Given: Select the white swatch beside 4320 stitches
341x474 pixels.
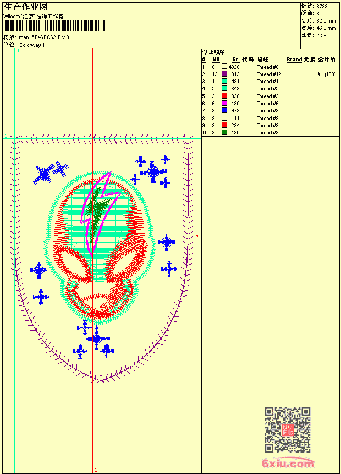Looking at the screenshot, I should point(224,67).
